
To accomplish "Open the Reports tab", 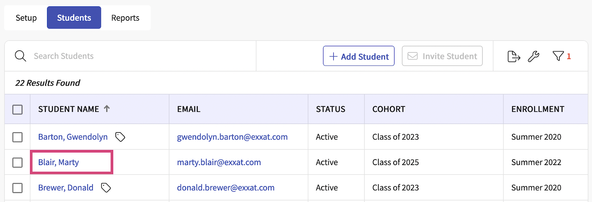I will click(x=125, y=18).
